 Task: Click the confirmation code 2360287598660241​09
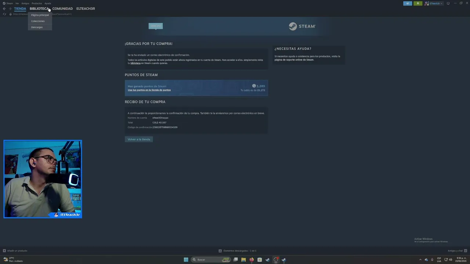point(165,127)
